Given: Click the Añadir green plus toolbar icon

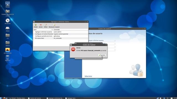Looking at the screenshot, I should click(x=36, y=25).
